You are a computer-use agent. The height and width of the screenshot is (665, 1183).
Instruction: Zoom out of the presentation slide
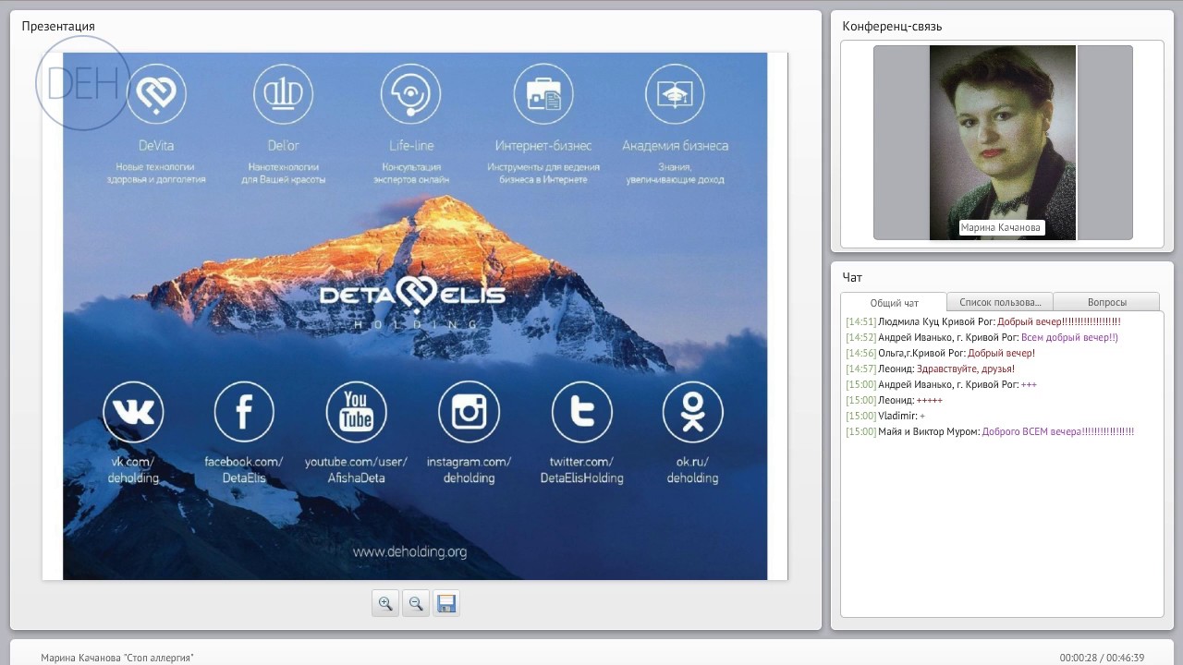coord(416,603)
